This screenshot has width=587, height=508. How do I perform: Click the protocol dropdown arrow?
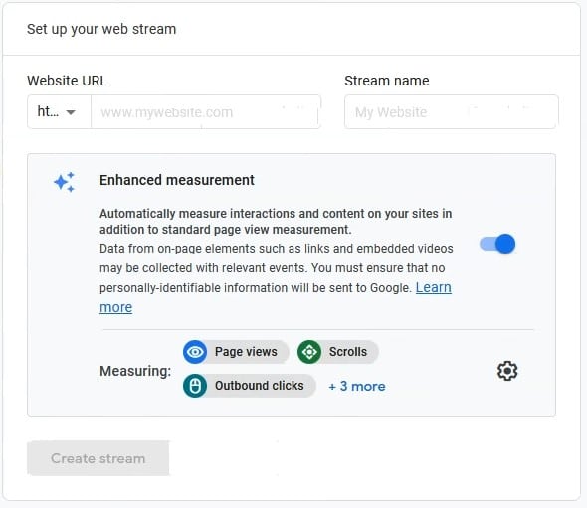coord(71,112)
